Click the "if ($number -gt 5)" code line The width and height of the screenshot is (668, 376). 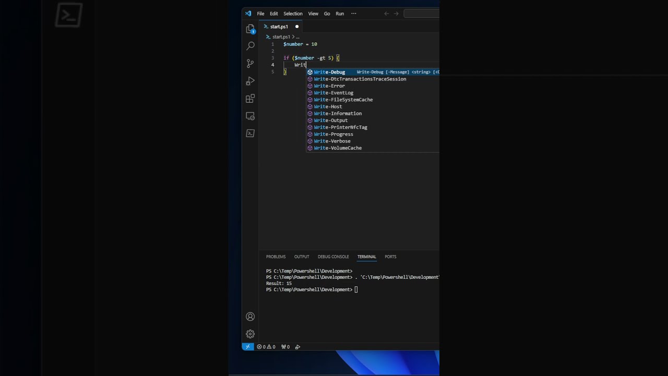click(311, 58)
